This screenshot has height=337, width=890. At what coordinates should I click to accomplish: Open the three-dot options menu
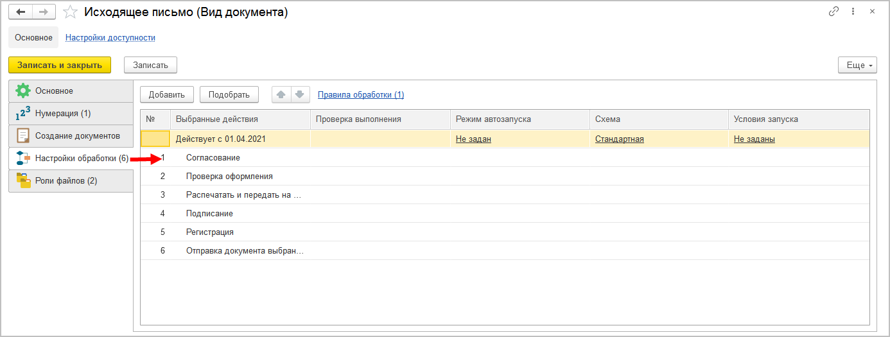tap(853, 12)
